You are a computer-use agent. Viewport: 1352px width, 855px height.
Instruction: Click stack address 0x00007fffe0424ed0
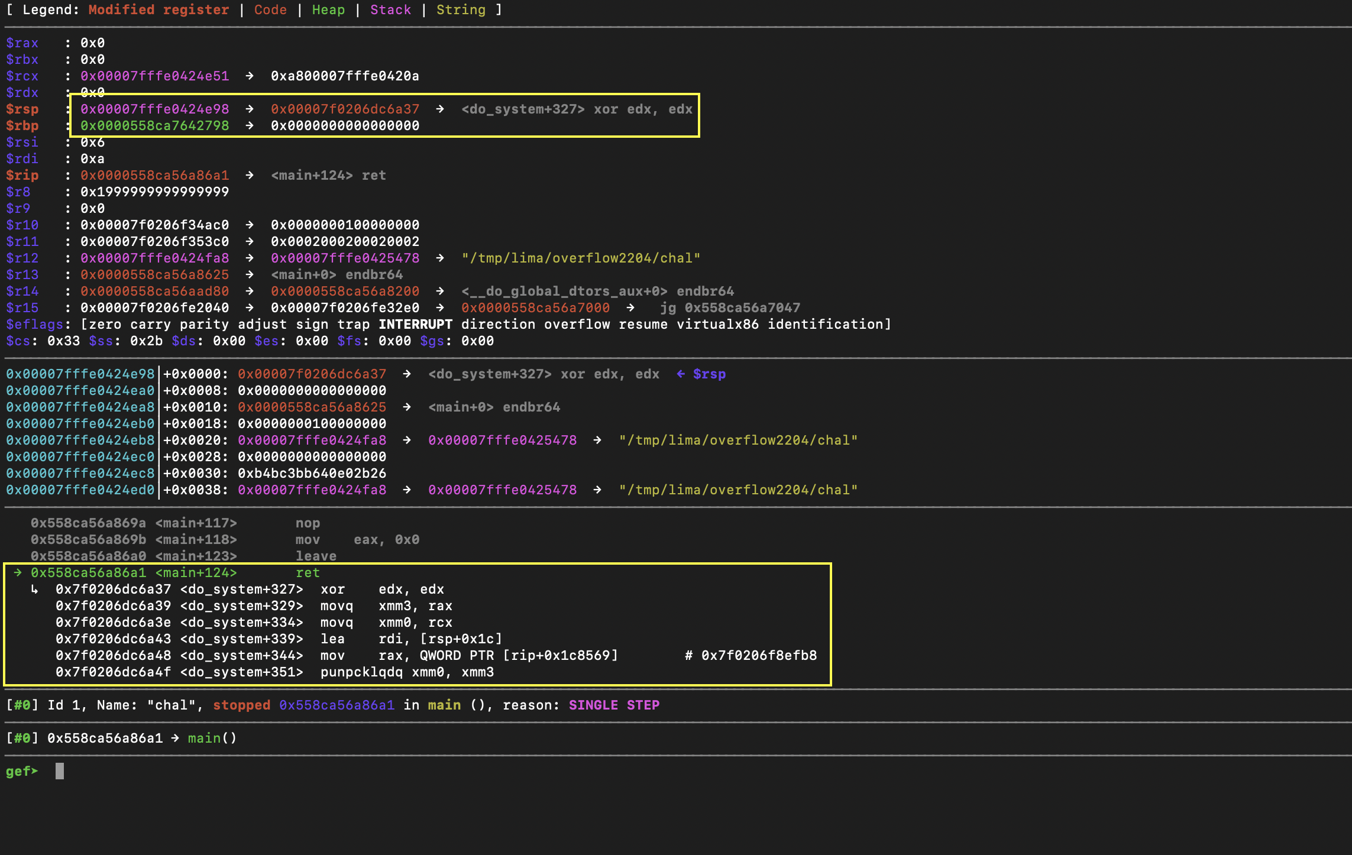pyautogui.click(x=80, y=490)
